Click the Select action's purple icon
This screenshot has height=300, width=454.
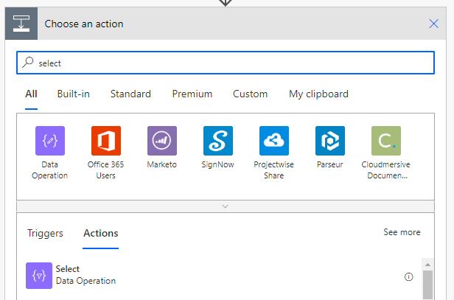pyautogui.click(x=39, y=276)
